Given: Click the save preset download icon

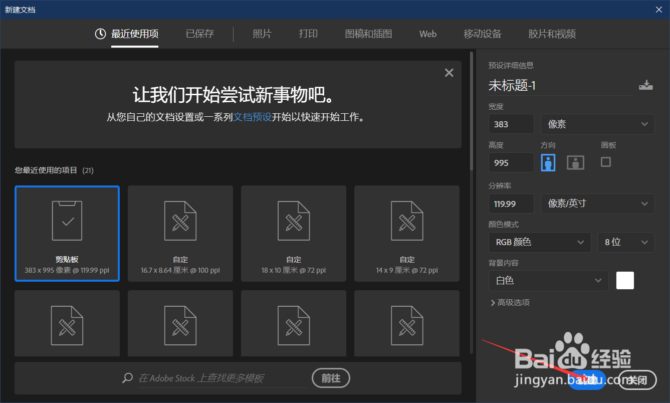Looking at the screenshot, I should (646, 85).
